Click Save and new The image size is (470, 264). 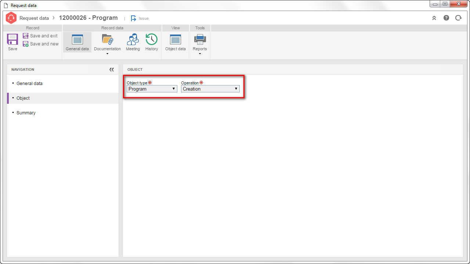click(x=41, y=44)
